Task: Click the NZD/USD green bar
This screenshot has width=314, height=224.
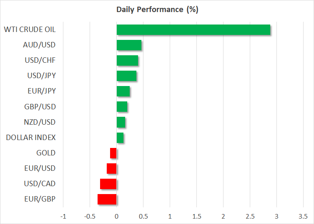Action: coord(121,122)
